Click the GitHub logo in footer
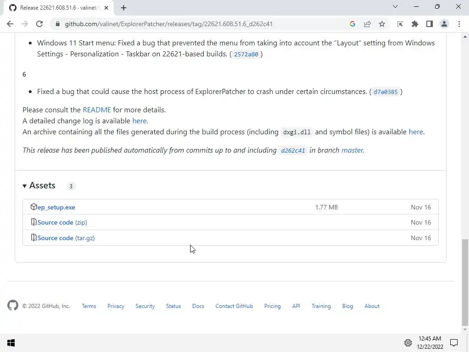Viewport: 469px width, 352px height. tap(13, 306)
